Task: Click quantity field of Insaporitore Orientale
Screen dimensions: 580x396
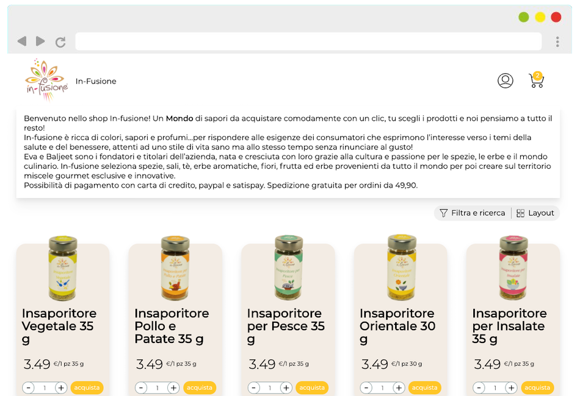Action: (382, 388)
